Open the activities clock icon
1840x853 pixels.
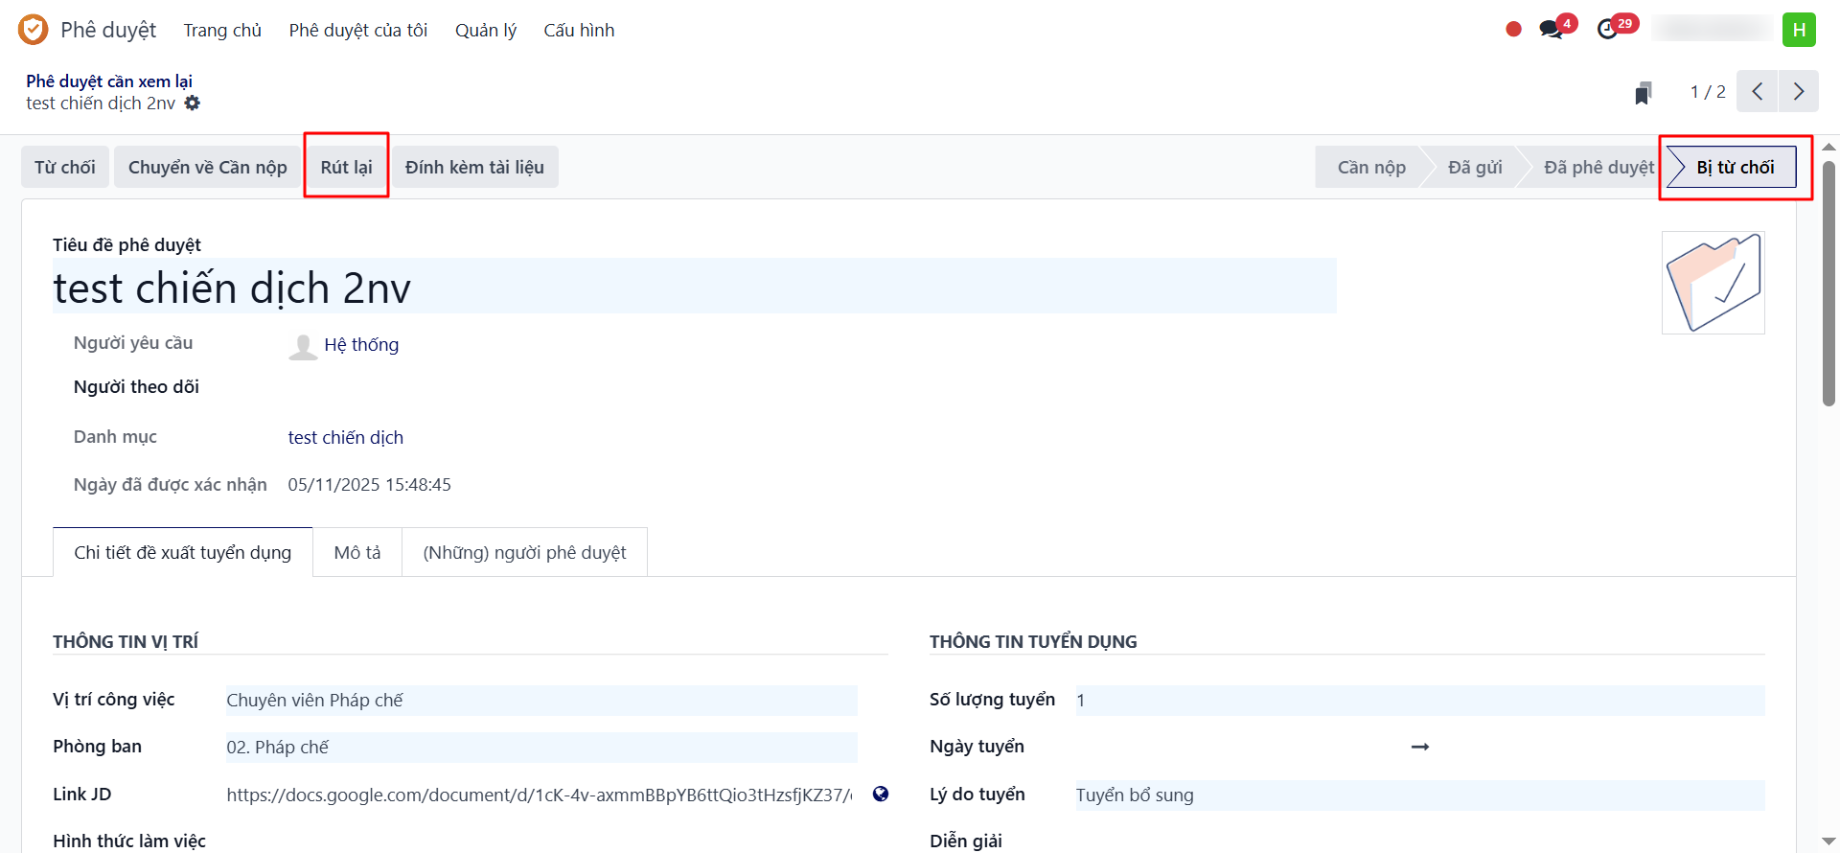click(1608, 30)
